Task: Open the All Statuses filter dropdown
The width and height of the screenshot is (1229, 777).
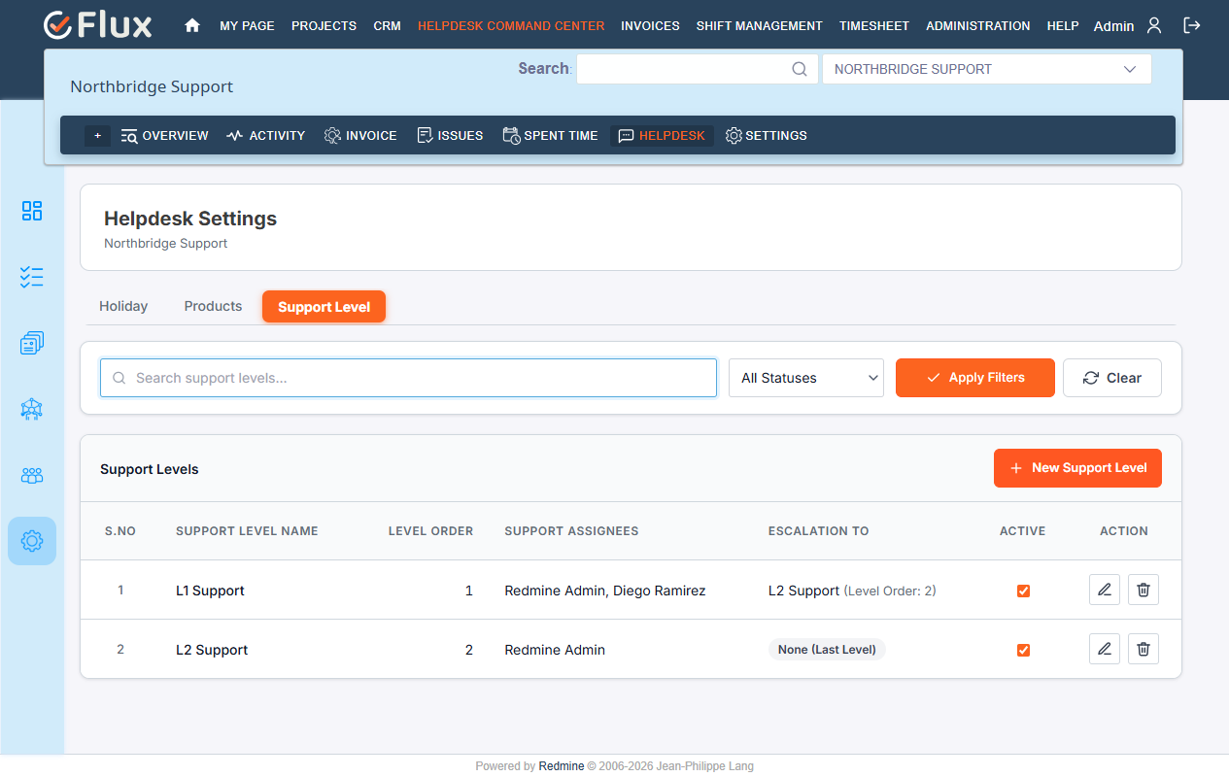Action: coord(806,378)
